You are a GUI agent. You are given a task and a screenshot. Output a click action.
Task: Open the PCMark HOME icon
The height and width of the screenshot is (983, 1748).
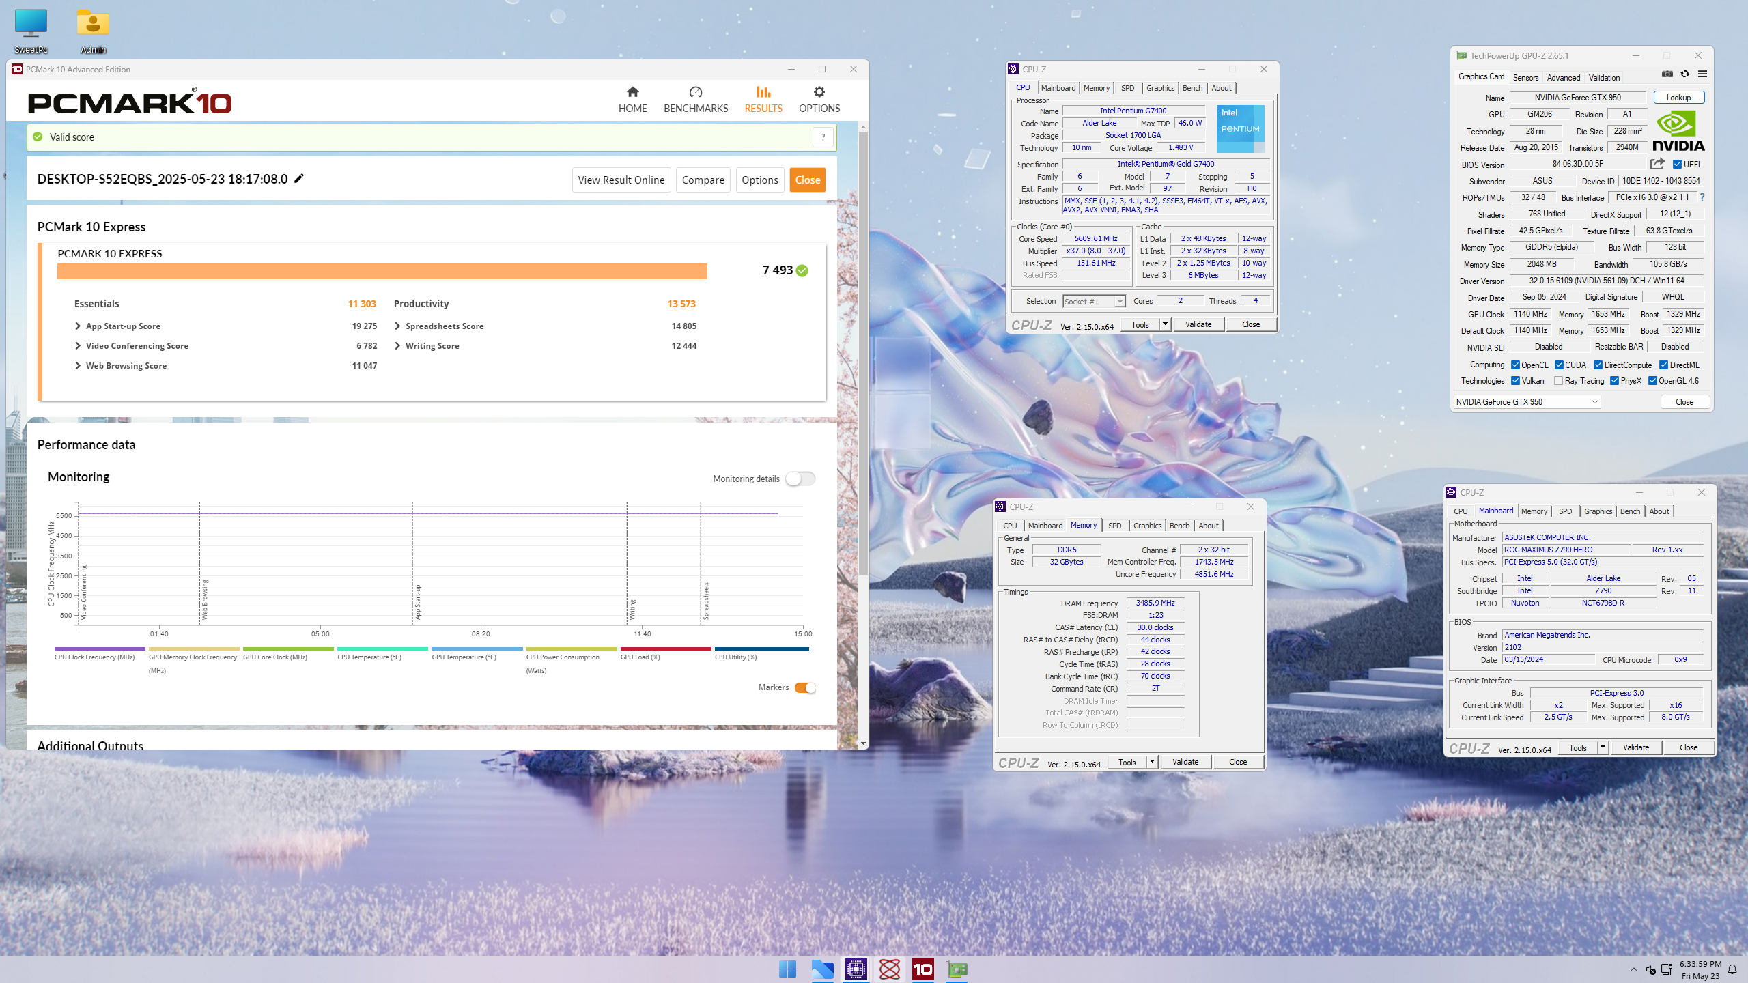click(x=632, y=92)
